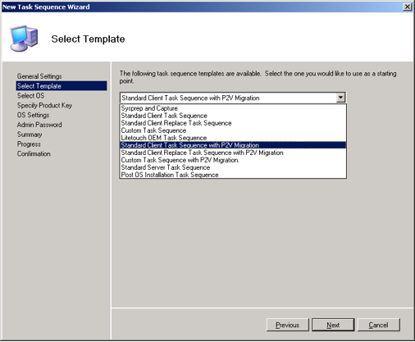Open the template dropdown arrow
The width and height of the screenshot is (415, 342).
(340, 98)
